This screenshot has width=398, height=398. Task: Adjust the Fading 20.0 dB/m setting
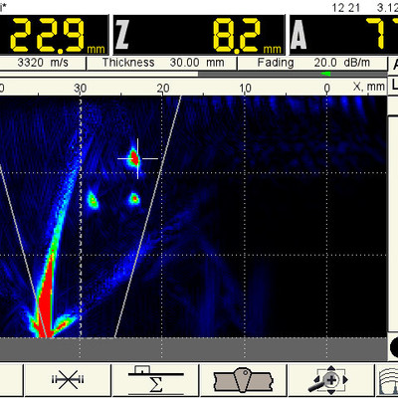(x=312, y=63)
